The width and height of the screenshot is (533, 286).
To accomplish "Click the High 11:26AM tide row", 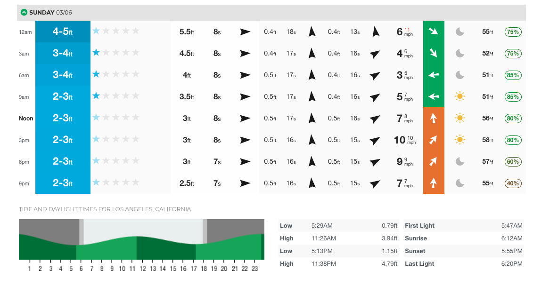I will [338, 238].
